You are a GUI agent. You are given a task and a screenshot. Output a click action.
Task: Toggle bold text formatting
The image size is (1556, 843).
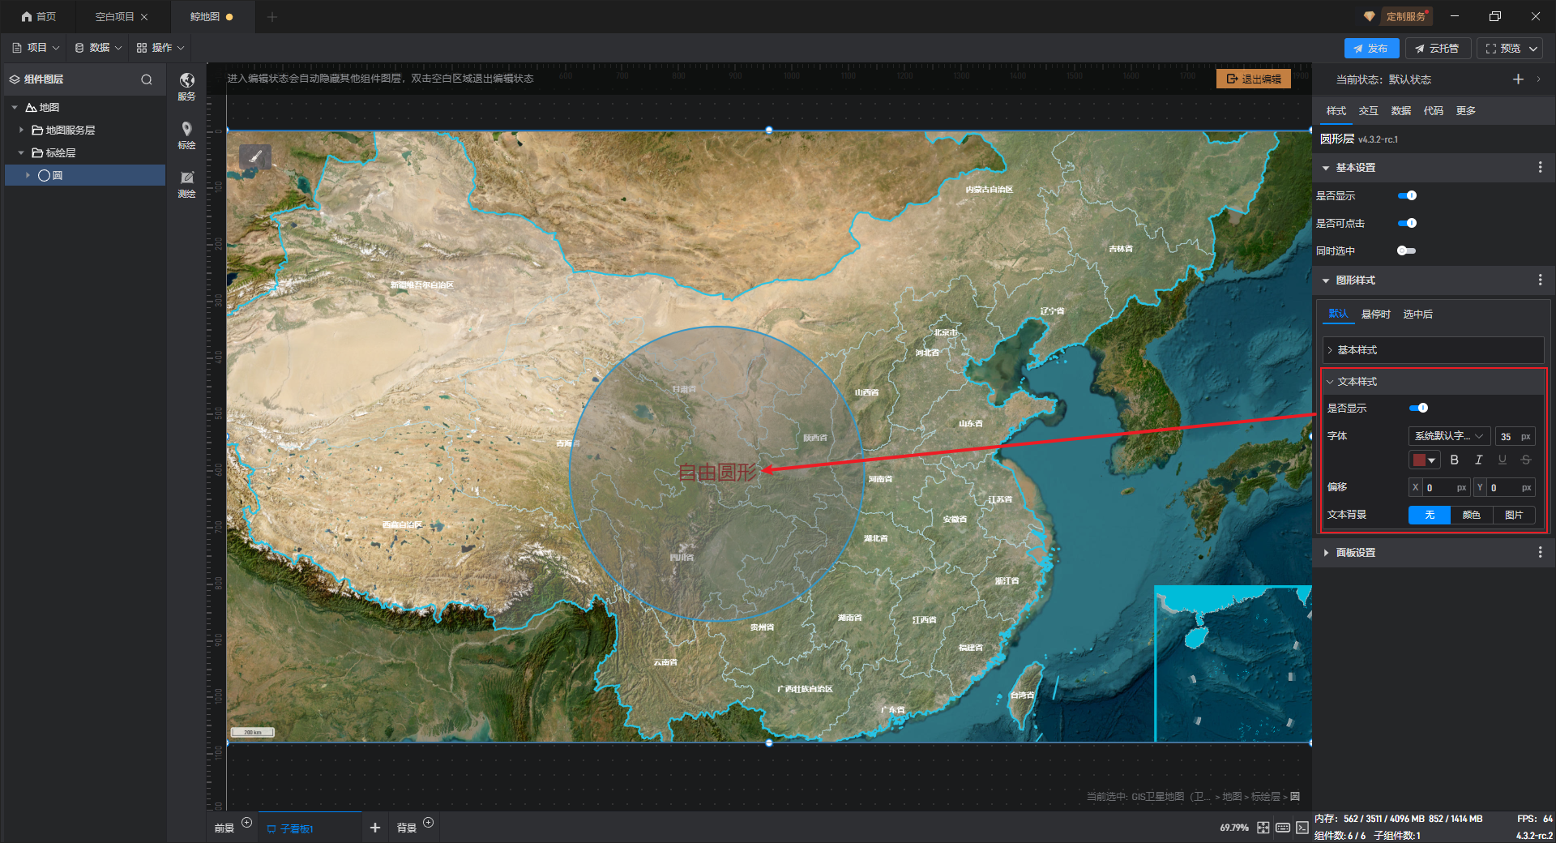point(1454,460)
